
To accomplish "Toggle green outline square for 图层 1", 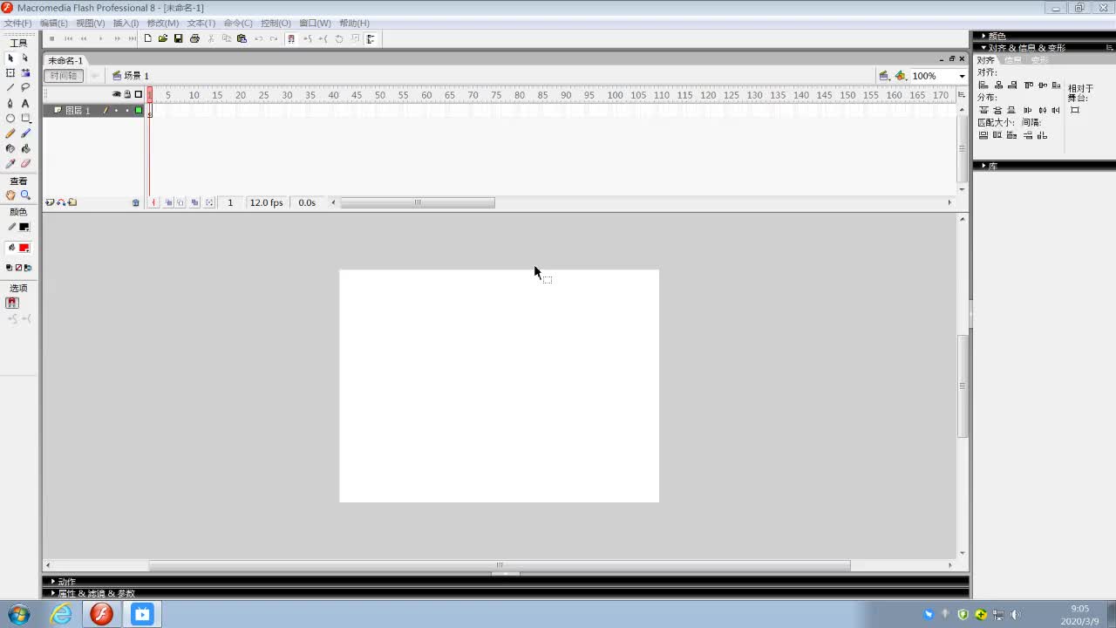I will 139,111.
